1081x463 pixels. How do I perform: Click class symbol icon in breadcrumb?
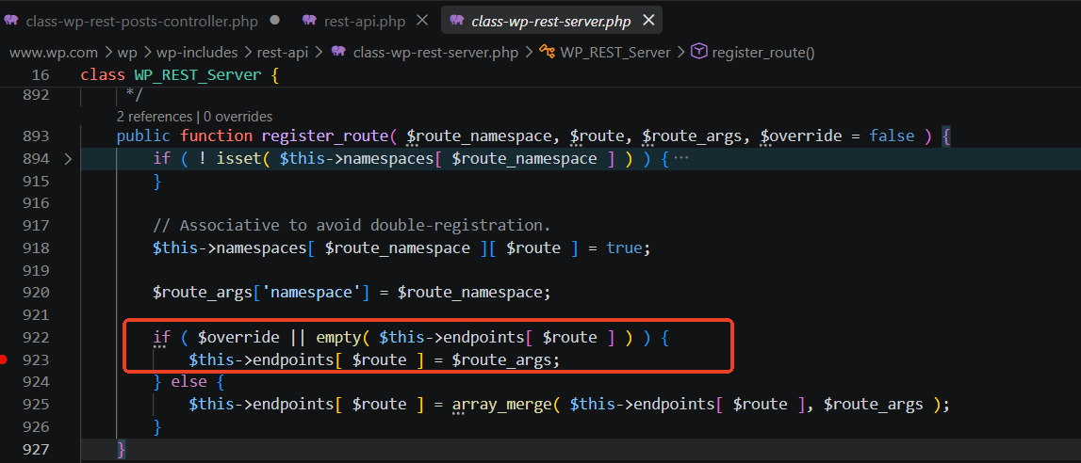pos(548,52)
